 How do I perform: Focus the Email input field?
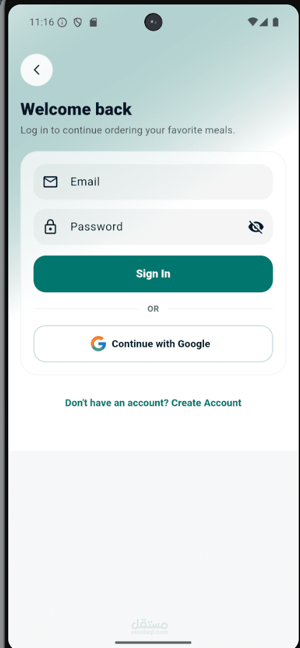(153, 182)
